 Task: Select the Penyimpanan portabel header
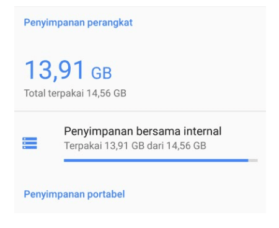74,195
